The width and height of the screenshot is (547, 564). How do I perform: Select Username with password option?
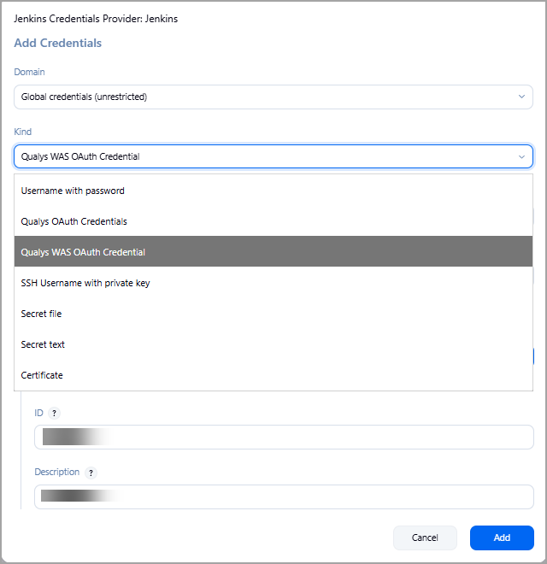73,191
